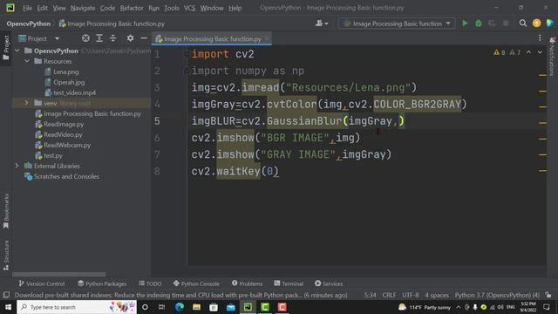Click 4 spaces indent setting

[437, 295]
